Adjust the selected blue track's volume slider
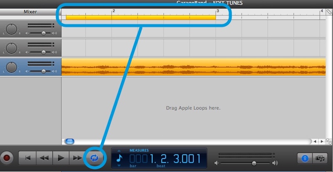This screenshot has height=172, width=333. coord(44,71)
